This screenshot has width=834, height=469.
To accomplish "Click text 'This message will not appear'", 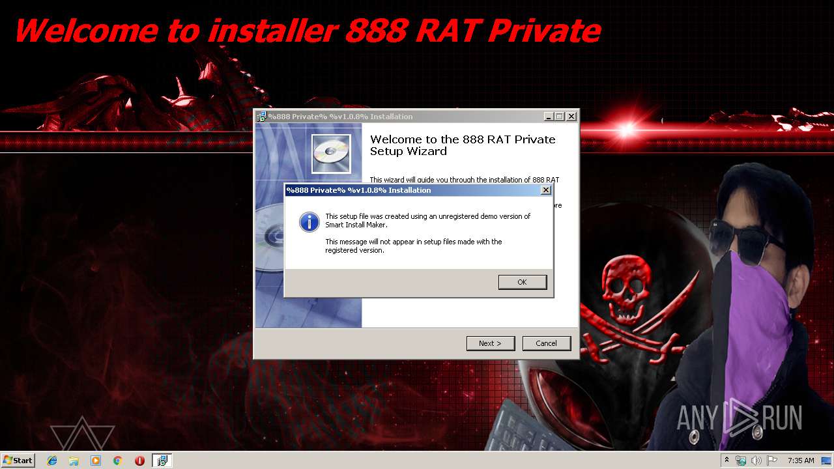I will (414, 246).
